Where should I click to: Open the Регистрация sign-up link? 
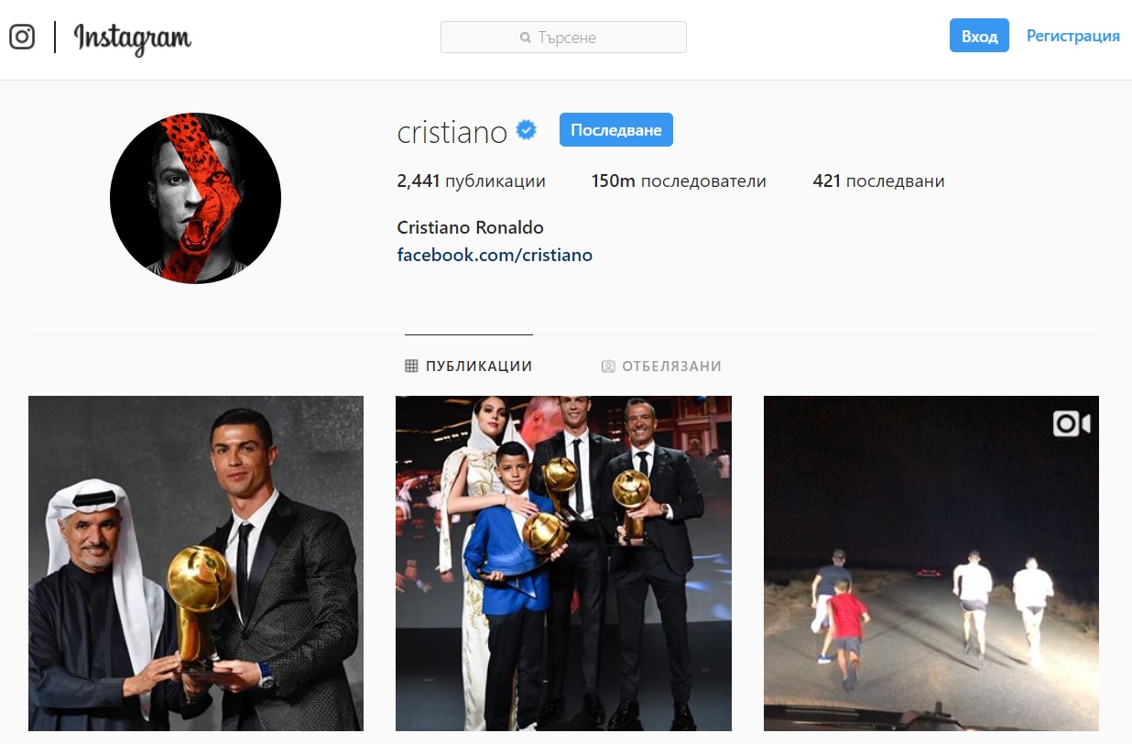(1073, 36)
